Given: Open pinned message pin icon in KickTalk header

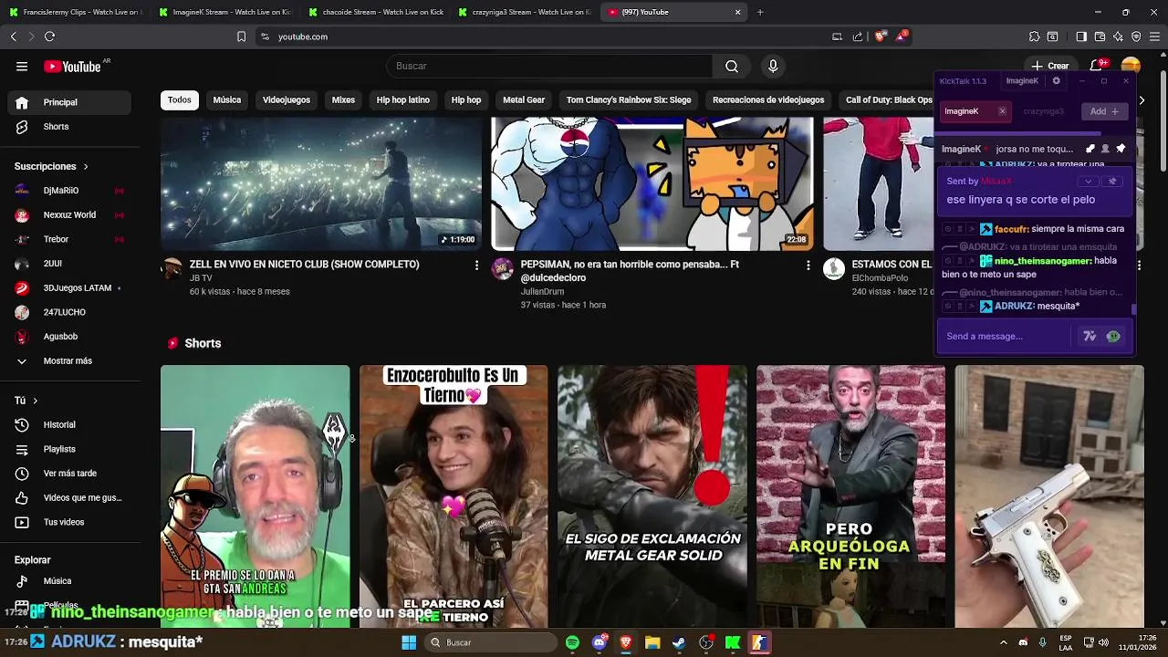Looking at the screenshot, I should coord(1121,149).
